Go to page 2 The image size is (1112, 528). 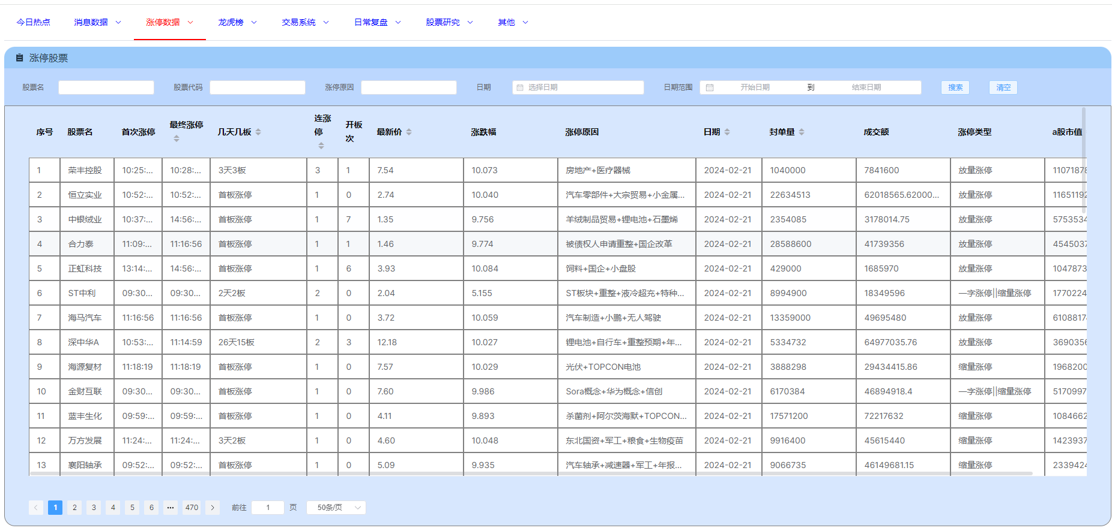pos(74,508)
